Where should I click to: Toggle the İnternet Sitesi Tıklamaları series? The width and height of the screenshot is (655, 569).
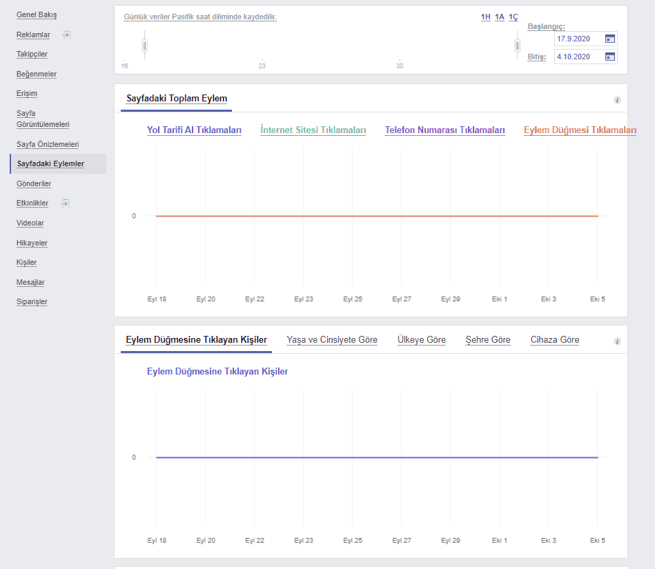313,130
